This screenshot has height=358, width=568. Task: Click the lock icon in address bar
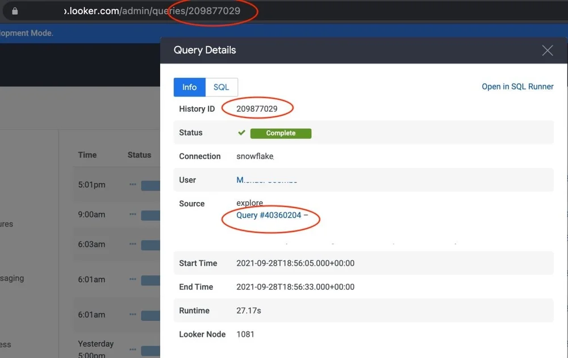pyautogui.click(x=15, y=11)
